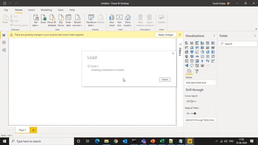Click Power BI datasets in ribbon
The image size is (258, 145).
click(52, 21)
